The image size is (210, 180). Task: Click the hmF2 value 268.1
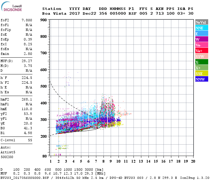pyautogui.click(x=27, y=99)
